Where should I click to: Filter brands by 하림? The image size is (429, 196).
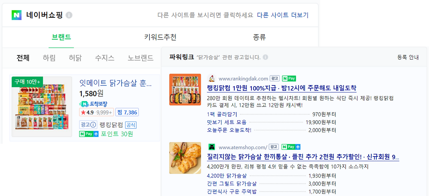pyautogui.click(x=49, y=58)
